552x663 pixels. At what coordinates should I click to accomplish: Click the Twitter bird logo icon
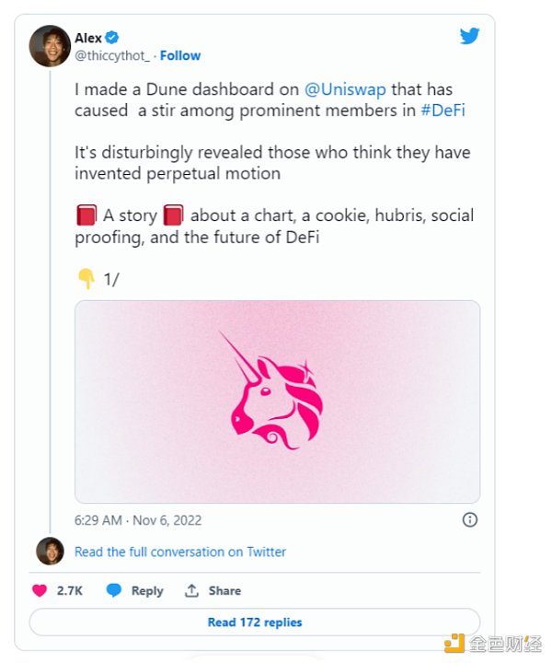469,36
